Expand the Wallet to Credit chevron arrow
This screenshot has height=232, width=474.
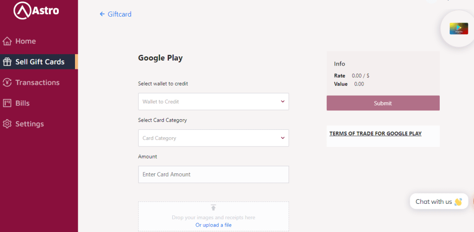(283, 101)
